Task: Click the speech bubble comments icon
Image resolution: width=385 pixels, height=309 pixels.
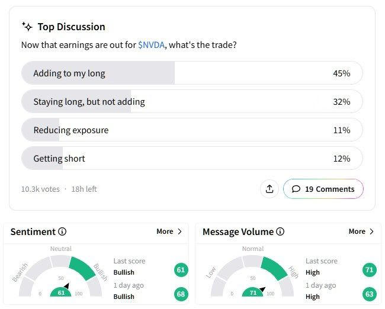Action: point(296,189)
